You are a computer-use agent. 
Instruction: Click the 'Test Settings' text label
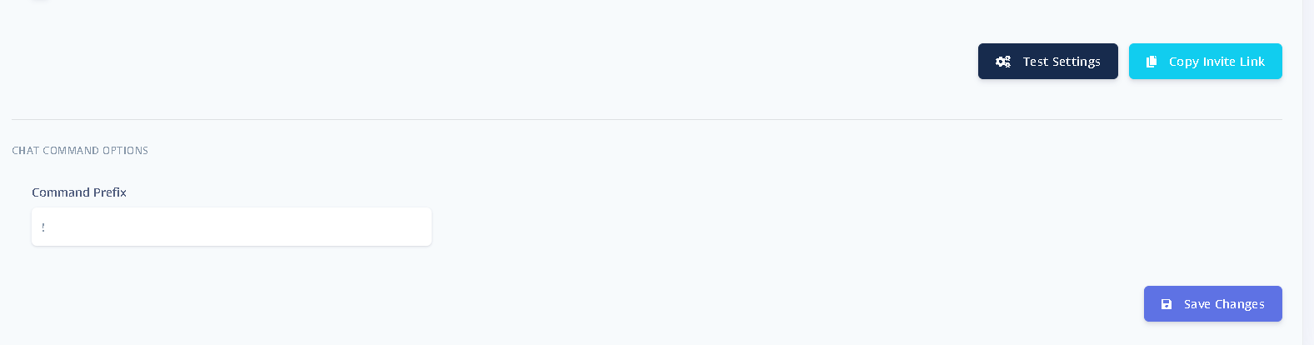pyautogui.click(x=1062, y=62)
